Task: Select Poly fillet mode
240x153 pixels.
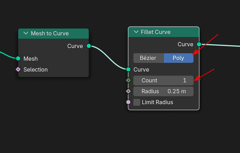Action: [178, 58]
